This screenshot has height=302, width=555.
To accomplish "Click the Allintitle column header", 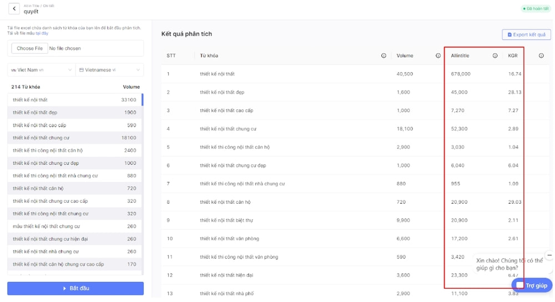I will coord(460,56).
